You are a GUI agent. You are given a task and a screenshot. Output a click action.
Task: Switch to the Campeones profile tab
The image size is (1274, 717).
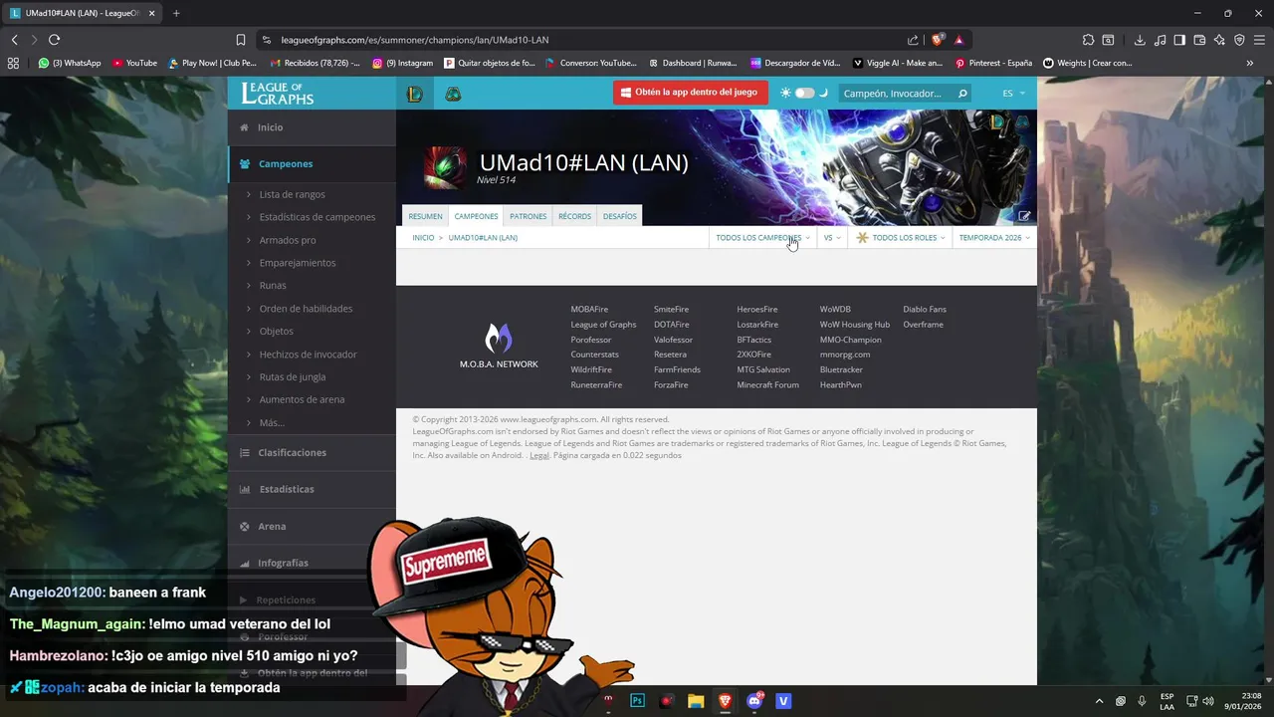coord(476,216)
